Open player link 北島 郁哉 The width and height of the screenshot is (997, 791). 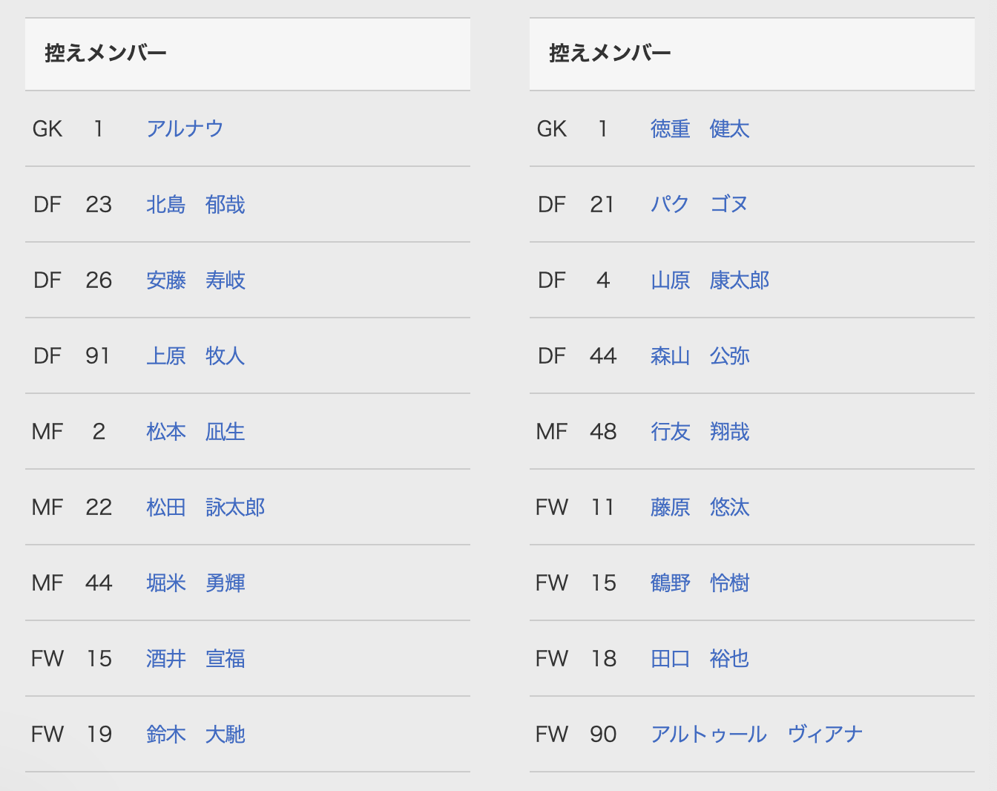pos(196,205)
